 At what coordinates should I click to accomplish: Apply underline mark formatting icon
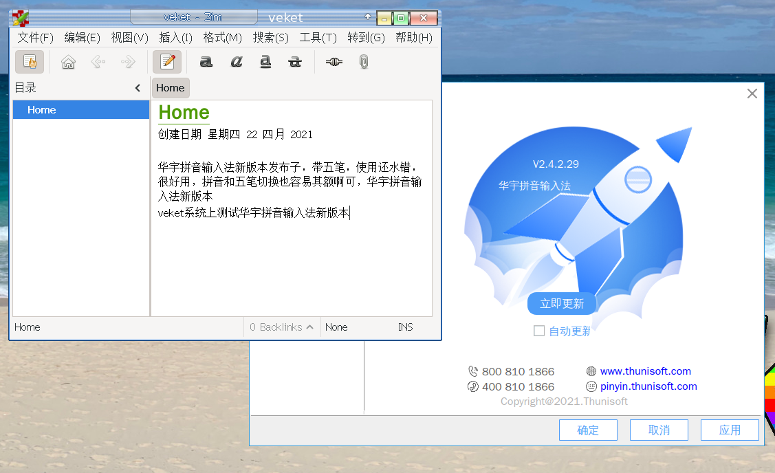(x=266, y=62)
